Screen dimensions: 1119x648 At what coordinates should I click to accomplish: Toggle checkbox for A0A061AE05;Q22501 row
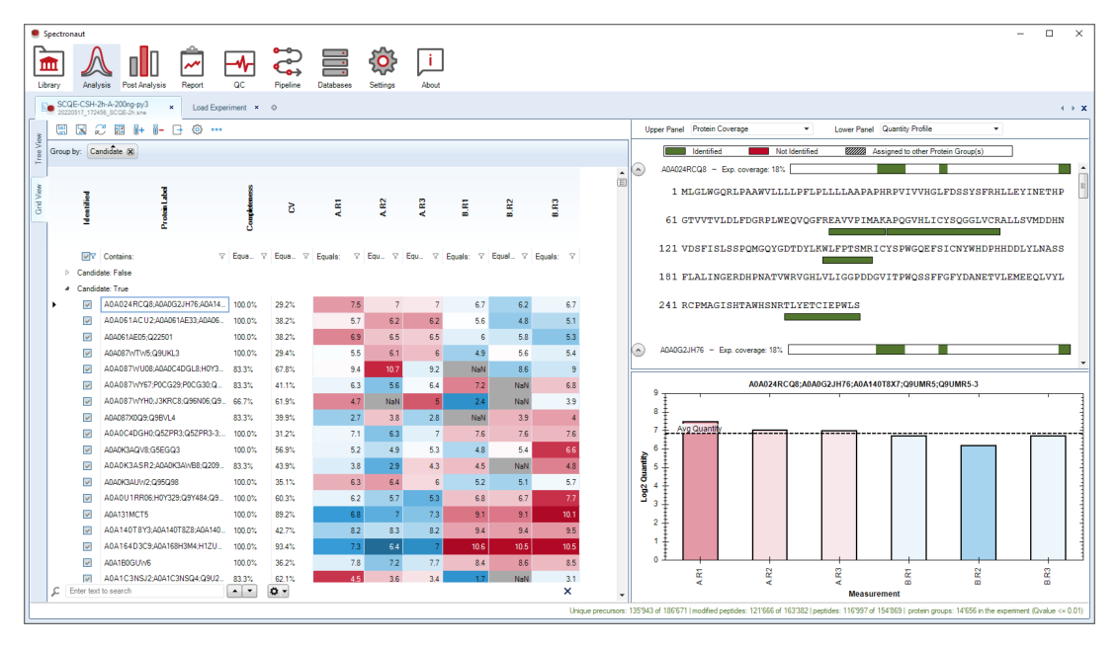[x=87, y=337]
